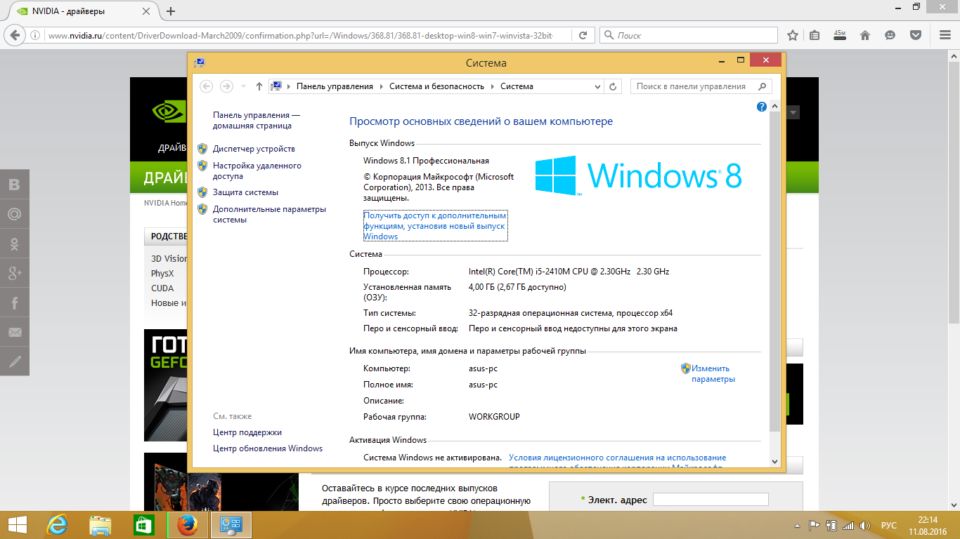The image size is (960, 539).
Task: Click the Firefox Поиск search box
Action: 689,35
